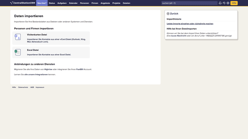This screenshot has height=139, width=248.
Task: Open the Personen menu
Action: click(84, 3)
